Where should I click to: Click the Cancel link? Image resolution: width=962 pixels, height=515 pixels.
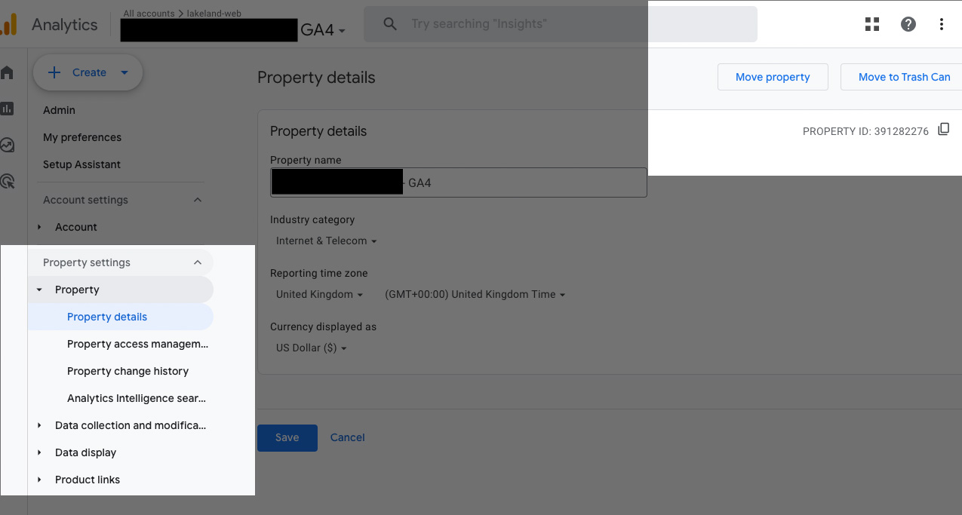pos(347,437)
